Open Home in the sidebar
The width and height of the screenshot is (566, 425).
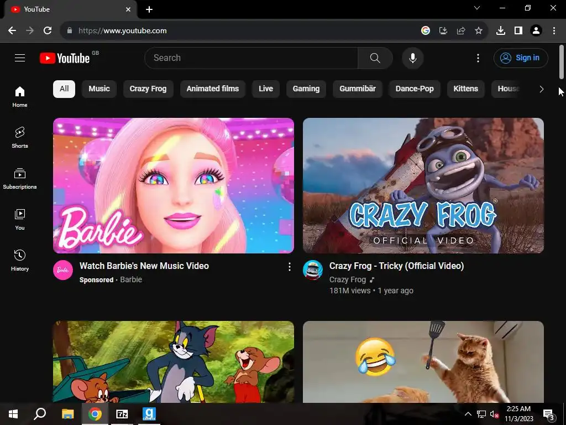pos(20,97)
